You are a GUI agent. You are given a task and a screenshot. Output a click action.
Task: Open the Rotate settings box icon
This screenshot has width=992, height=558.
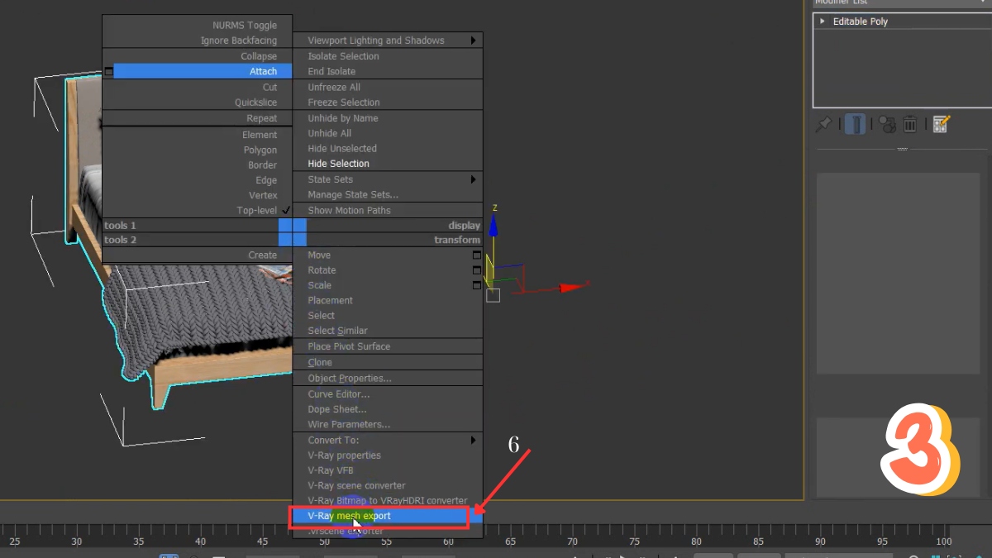[476, 270]
